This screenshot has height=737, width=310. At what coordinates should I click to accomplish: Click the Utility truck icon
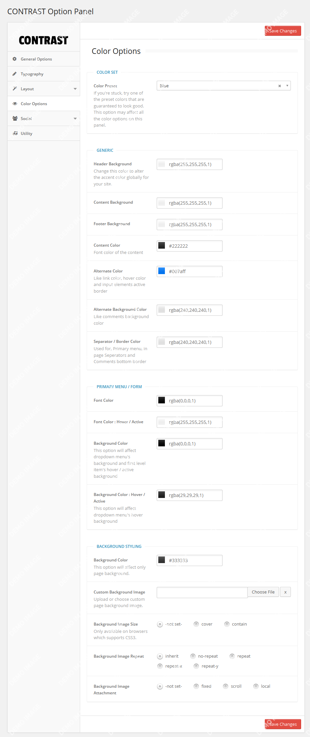(15, 133)
